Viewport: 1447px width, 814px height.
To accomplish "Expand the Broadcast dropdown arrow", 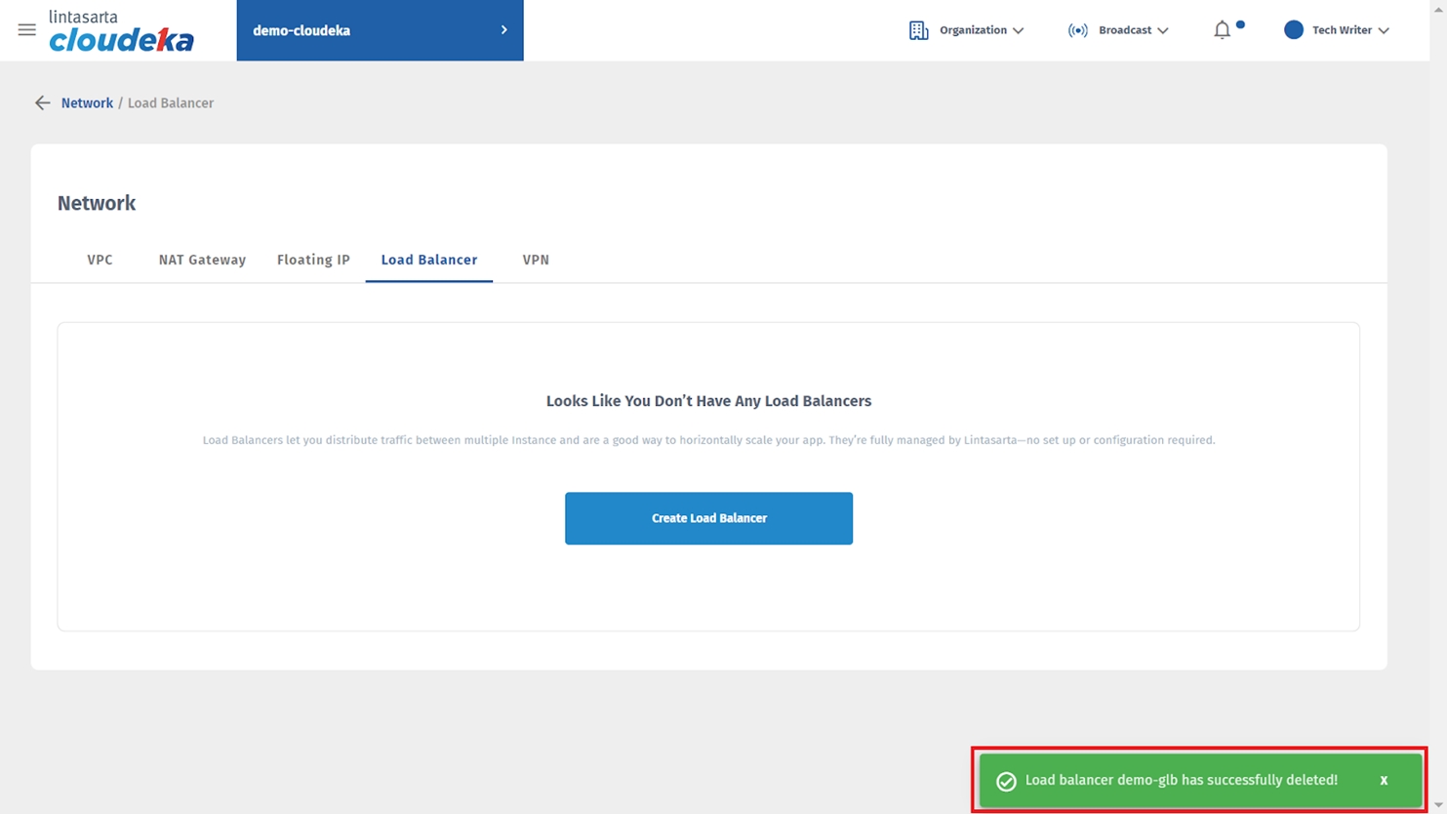I will [x=1163, y=31].
